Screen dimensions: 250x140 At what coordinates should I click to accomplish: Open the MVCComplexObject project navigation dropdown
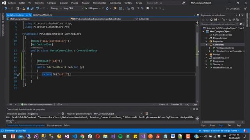tap(38, 19)
